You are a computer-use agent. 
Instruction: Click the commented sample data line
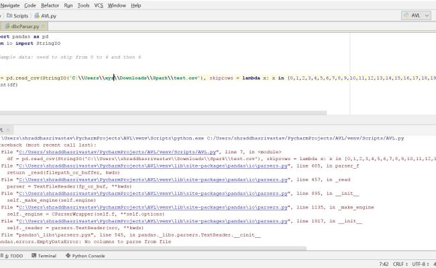pos(70,57)
